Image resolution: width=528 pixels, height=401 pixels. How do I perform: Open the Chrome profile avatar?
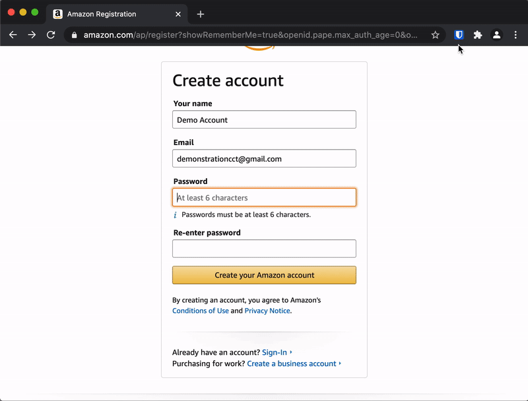[496, 35]
